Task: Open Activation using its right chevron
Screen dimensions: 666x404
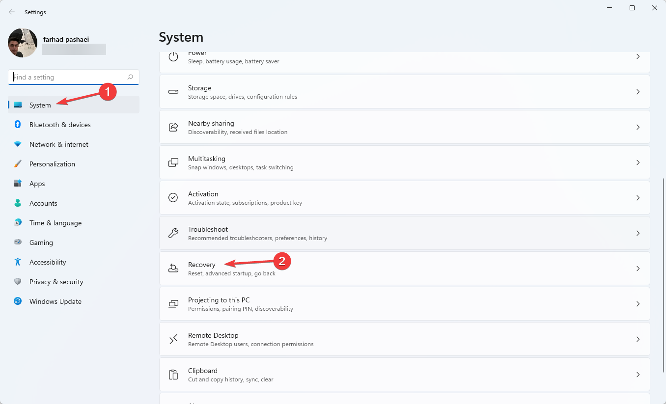Action: click(638, 198)
